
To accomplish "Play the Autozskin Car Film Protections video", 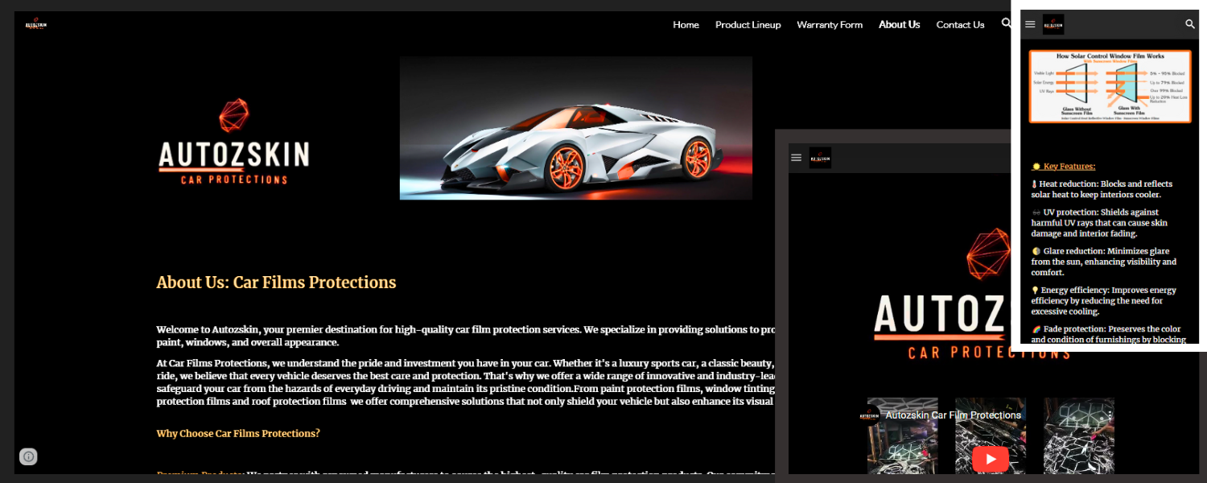I will click(991, 459).
